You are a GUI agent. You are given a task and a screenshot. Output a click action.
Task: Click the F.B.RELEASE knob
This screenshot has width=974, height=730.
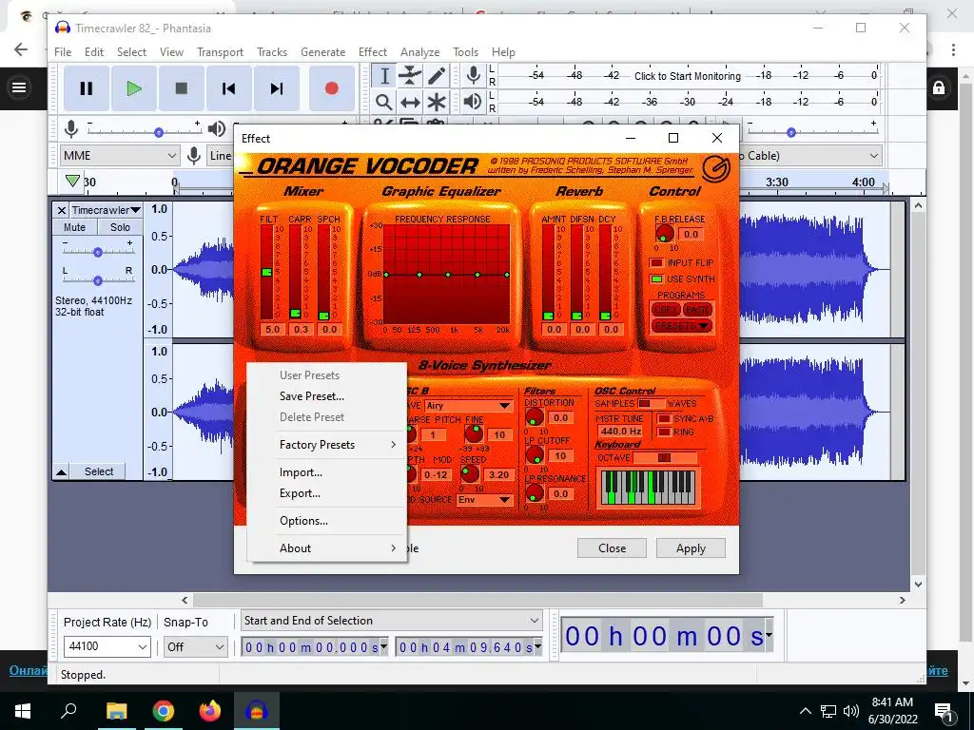click(x=664, y=235)
